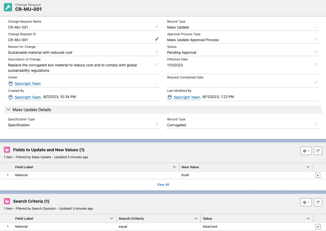Click Last Modified By avatar icon
This screenshot has width=326, height=231.
click(170, 97)
